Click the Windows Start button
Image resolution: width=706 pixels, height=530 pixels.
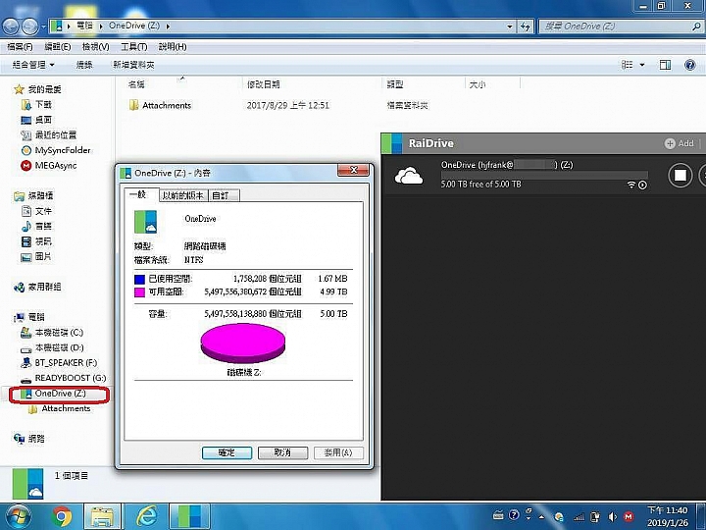click(x=17, y=516)
